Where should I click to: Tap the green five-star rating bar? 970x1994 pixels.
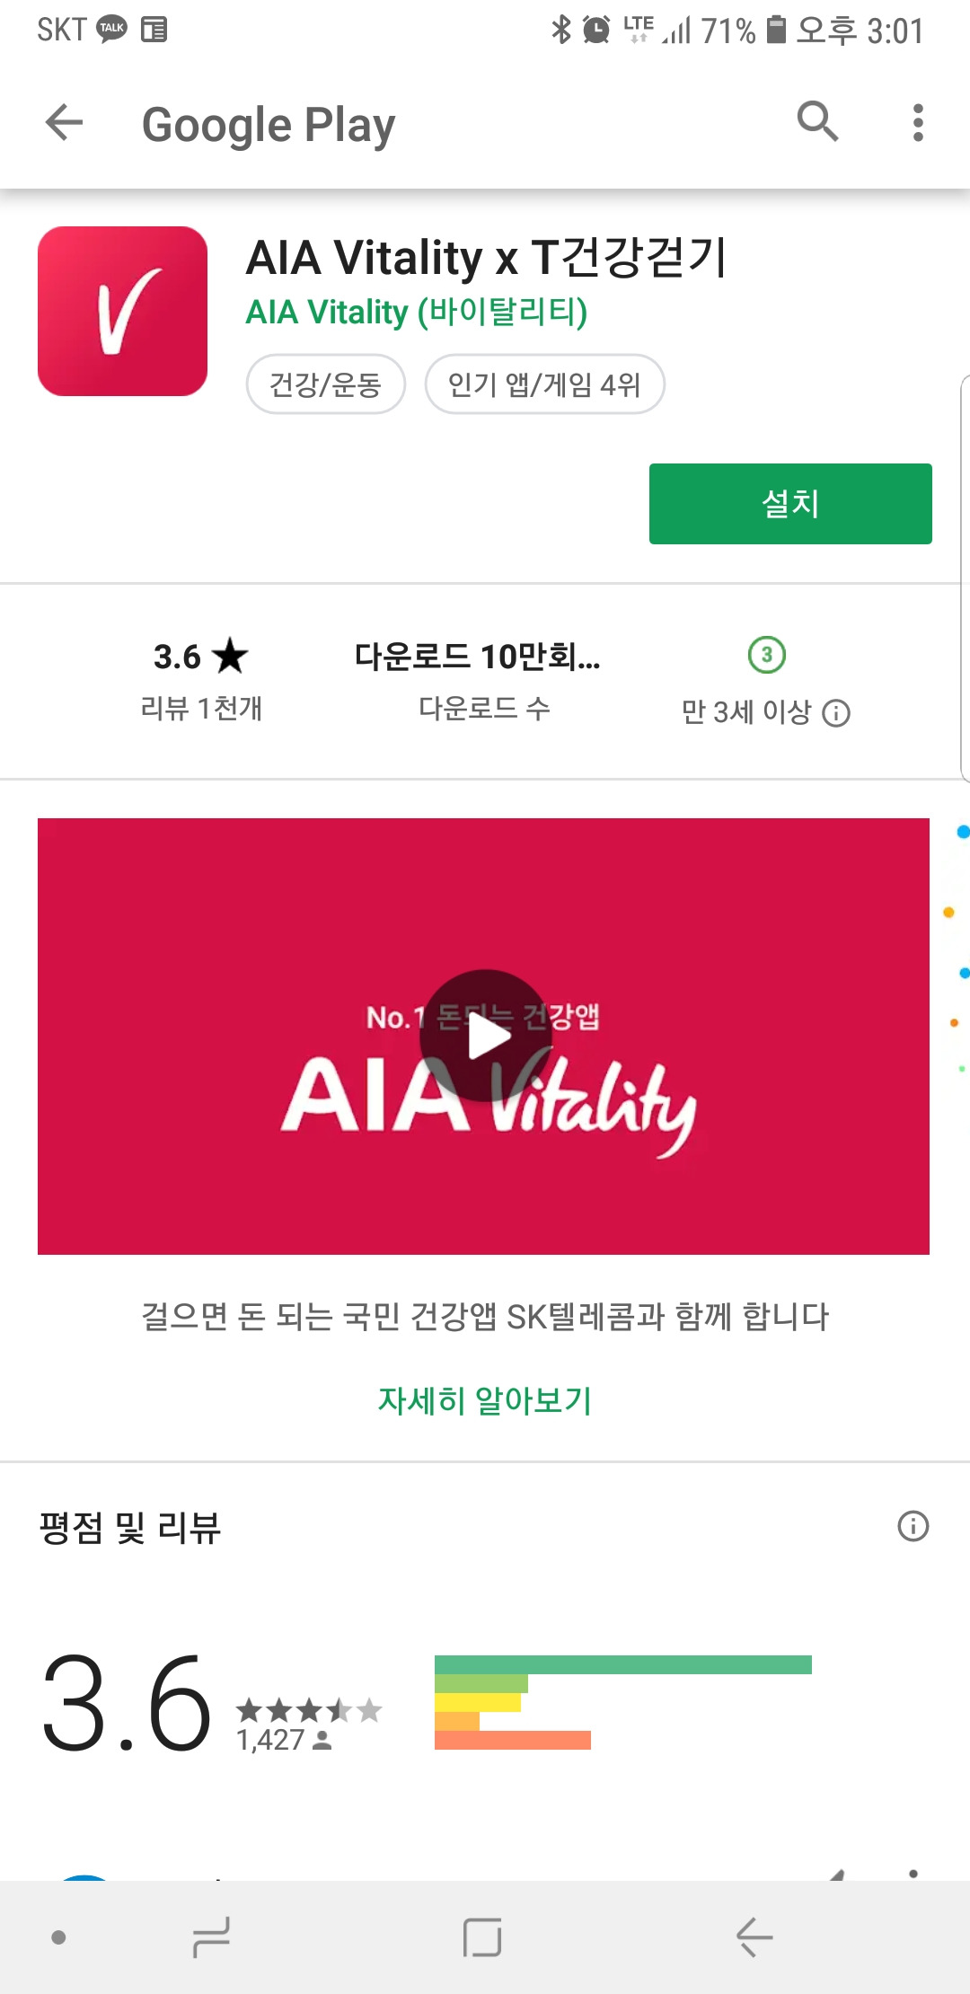[x=623, y=1664]
